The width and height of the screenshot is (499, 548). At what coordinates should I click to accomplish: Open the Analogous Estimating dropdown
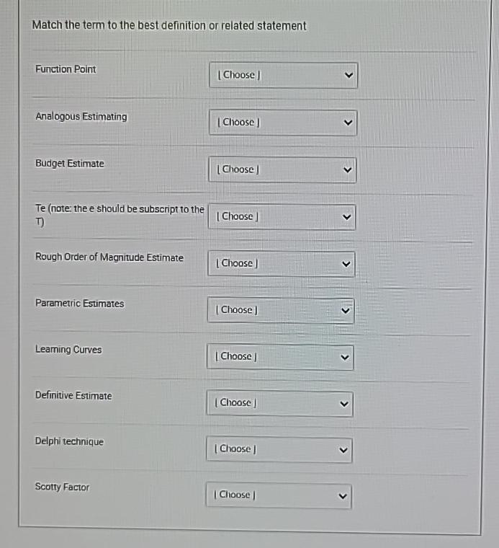click(x=283, y=123)
